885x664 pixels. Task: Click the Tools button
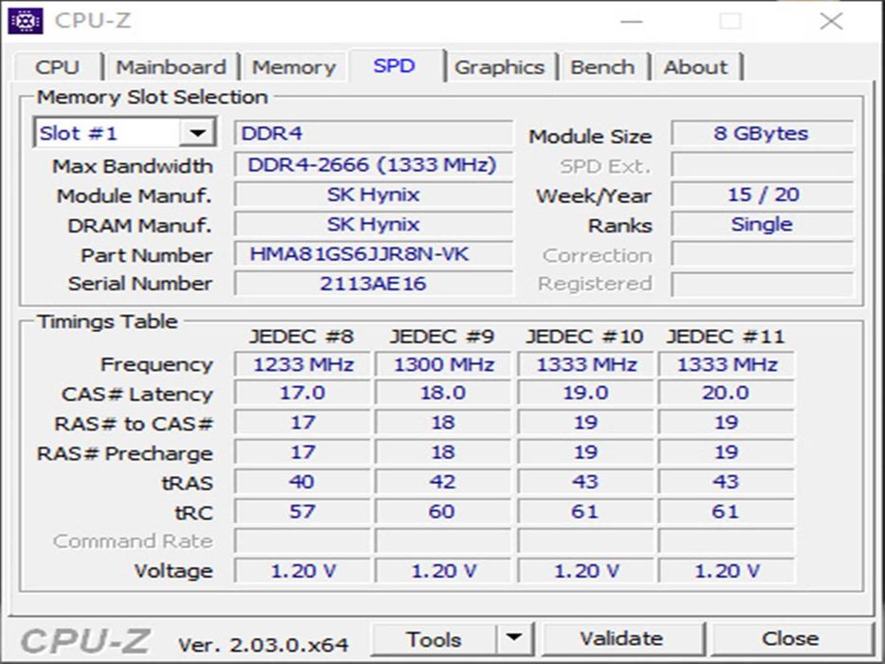tap(433, 638)
